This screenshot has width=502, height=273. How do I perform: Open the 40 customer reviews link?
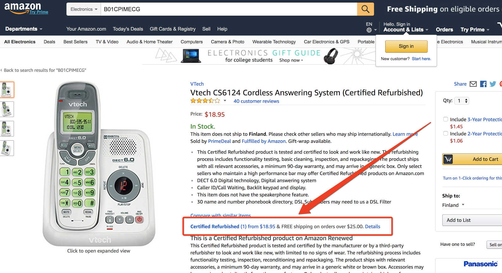[256, 101]
